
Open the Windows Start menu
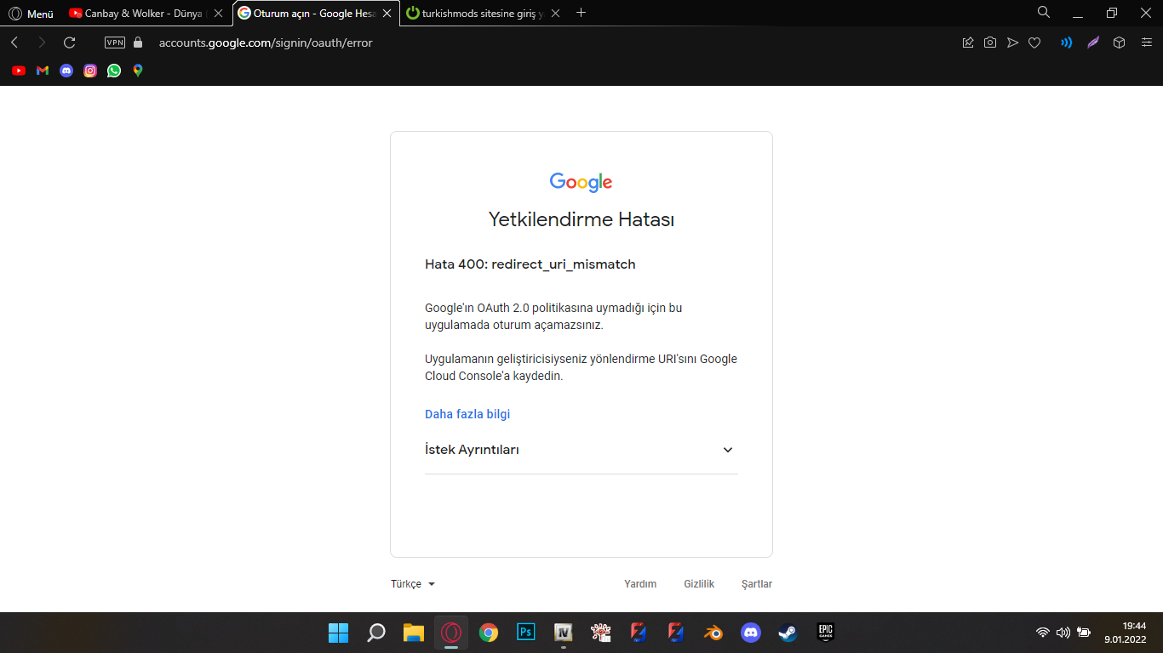(x=339, y=633)
